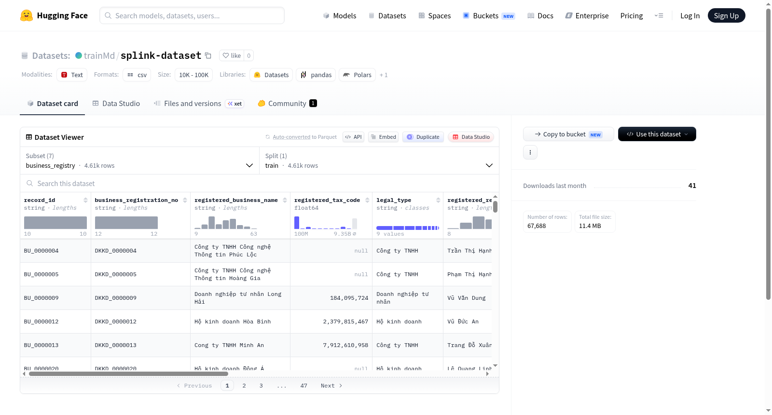
Task: Click cell Cong ty TNHH Minh An
Action: tap(240, 345)
